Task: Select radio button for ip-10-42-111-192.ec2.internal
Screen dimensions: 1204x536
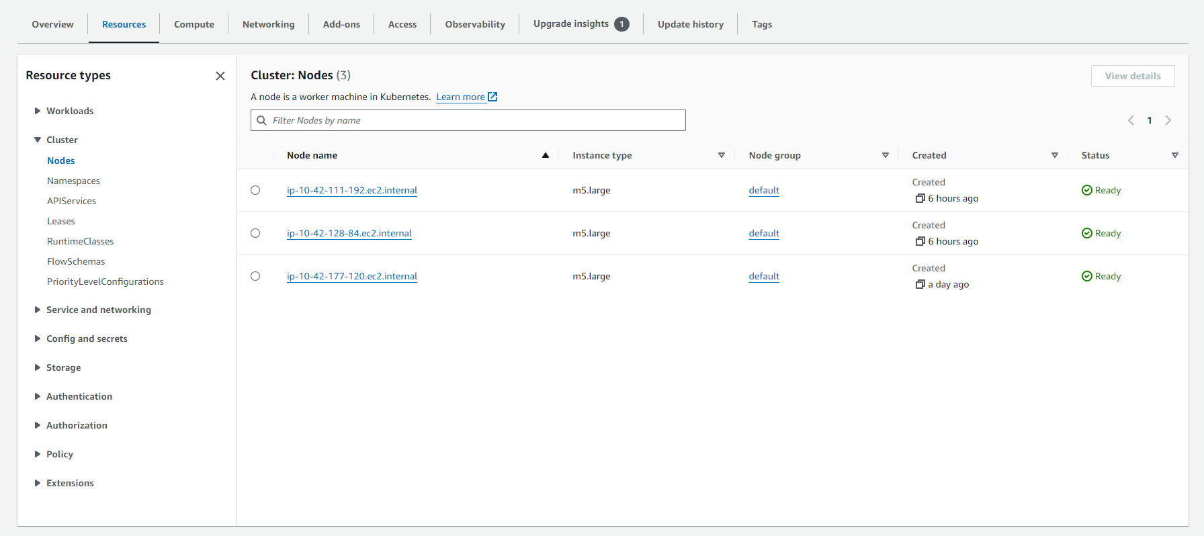Action: (255, 190)
